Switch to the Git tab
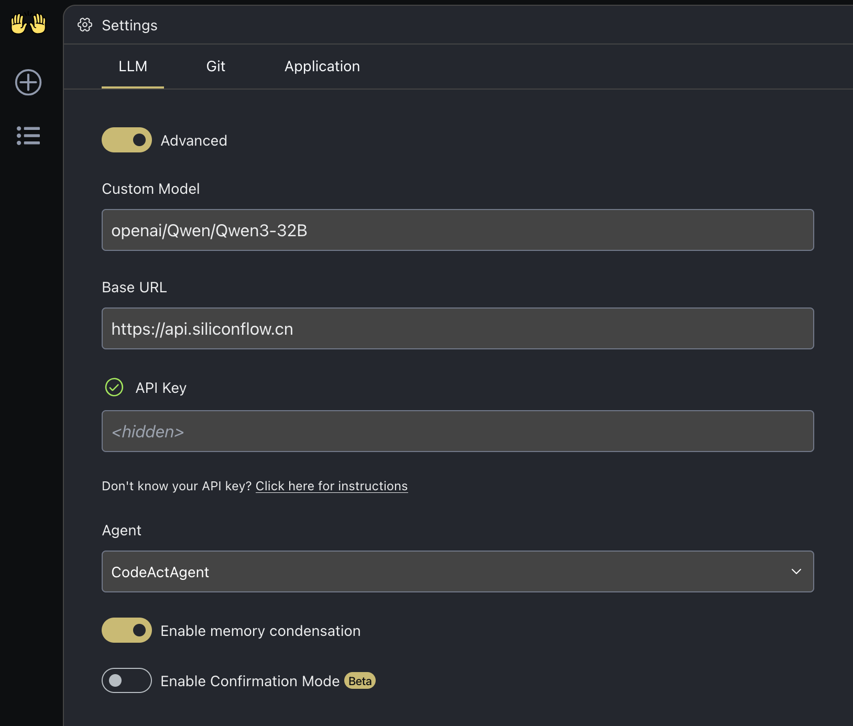Viewport: 853px width, 726px height. tap(216, 66)
